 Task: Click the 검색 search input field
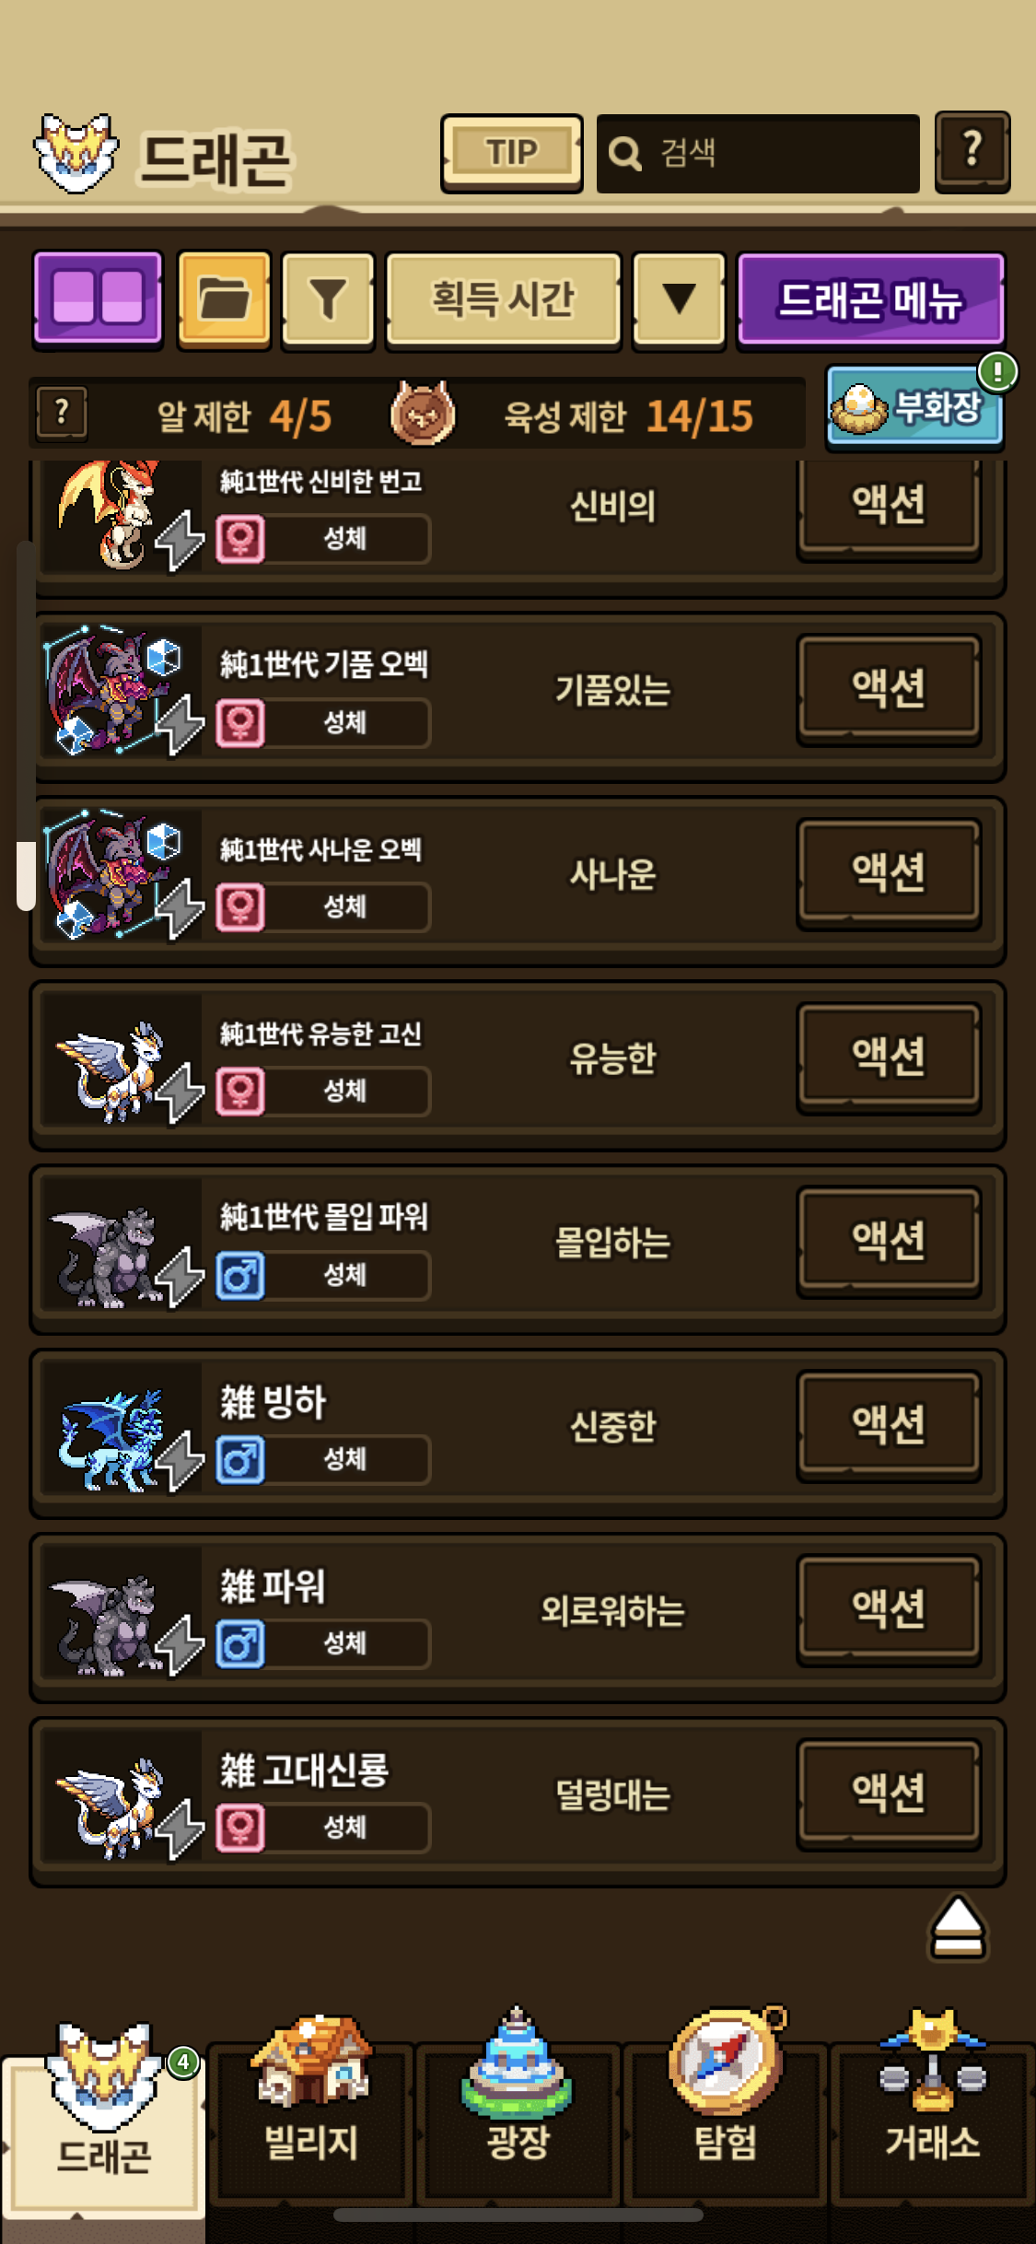tap(758, 154)
